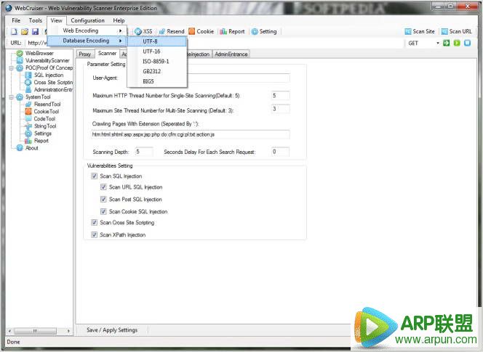
Task: Click the Settings gear icon in tree
Action: (x=28, y=134)
